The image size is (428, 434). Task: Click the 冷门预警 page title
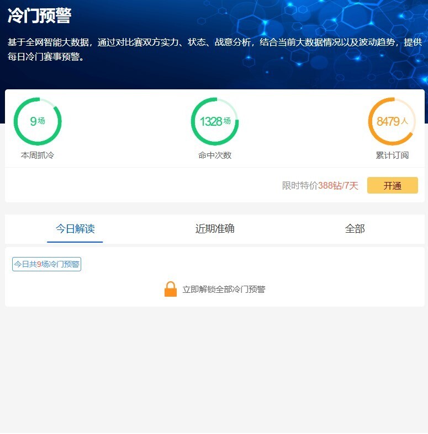click(40, 16)
